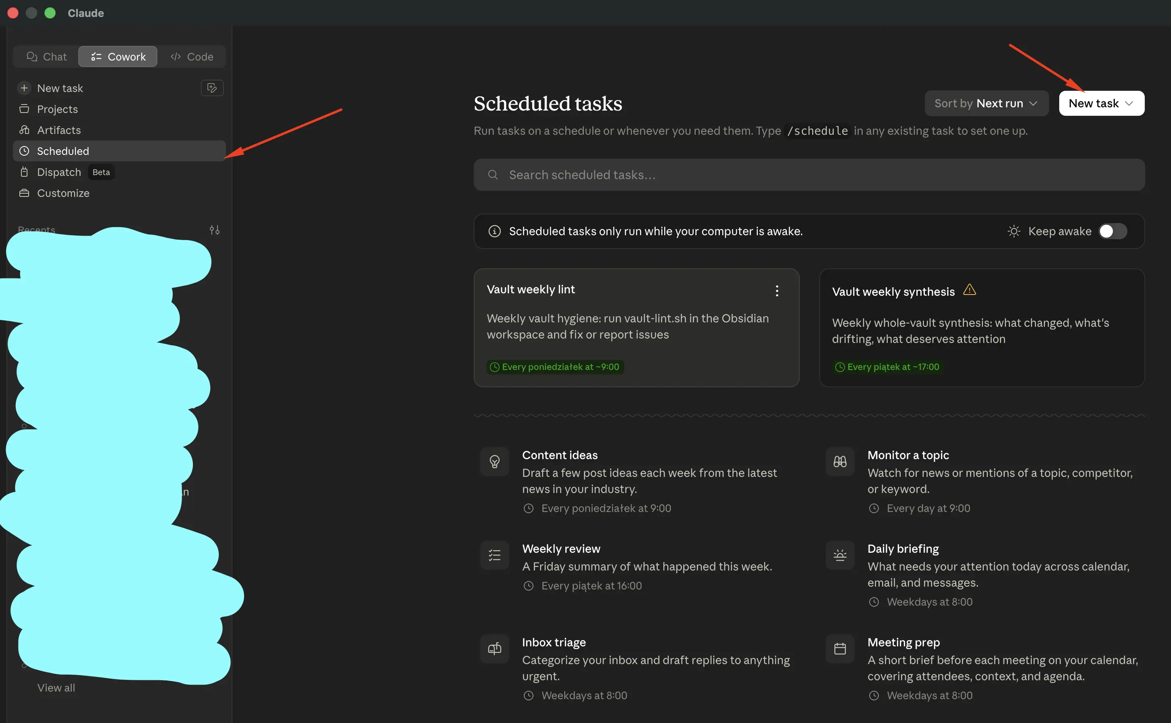Viewport: 1171px width, 723px height.
Task: Click the Weekly review checklist icon
Action: click(x=494, y=555)
